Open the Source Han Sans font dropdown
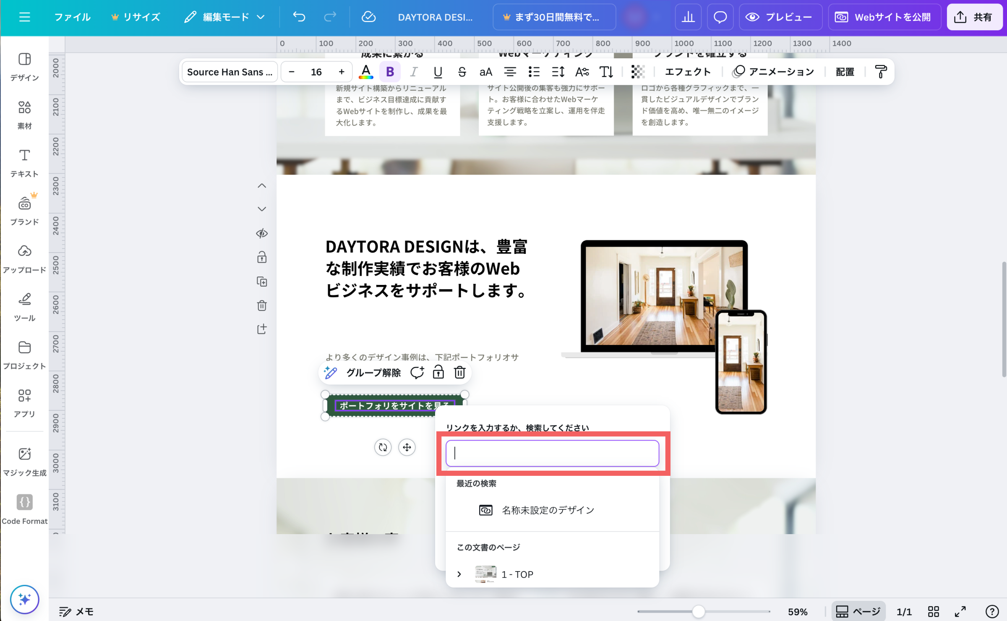Image resolution: width=1007 pixels, height=621 pixels. point(230,72)
